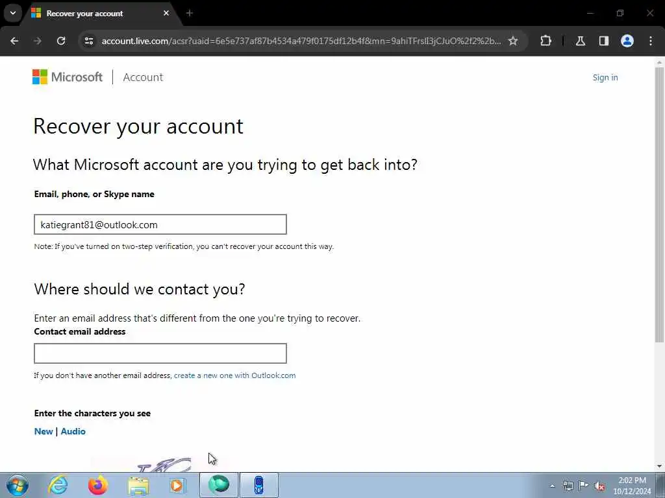Open the Chrome three-dot menu
Viewport: 665px width, 498px height.
coord(651,41)
